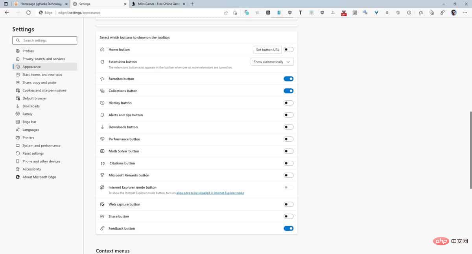Enable the Downloads button toggle
Image resolution: width=472 pixels, height=254 pixels.
click(289, 127)
